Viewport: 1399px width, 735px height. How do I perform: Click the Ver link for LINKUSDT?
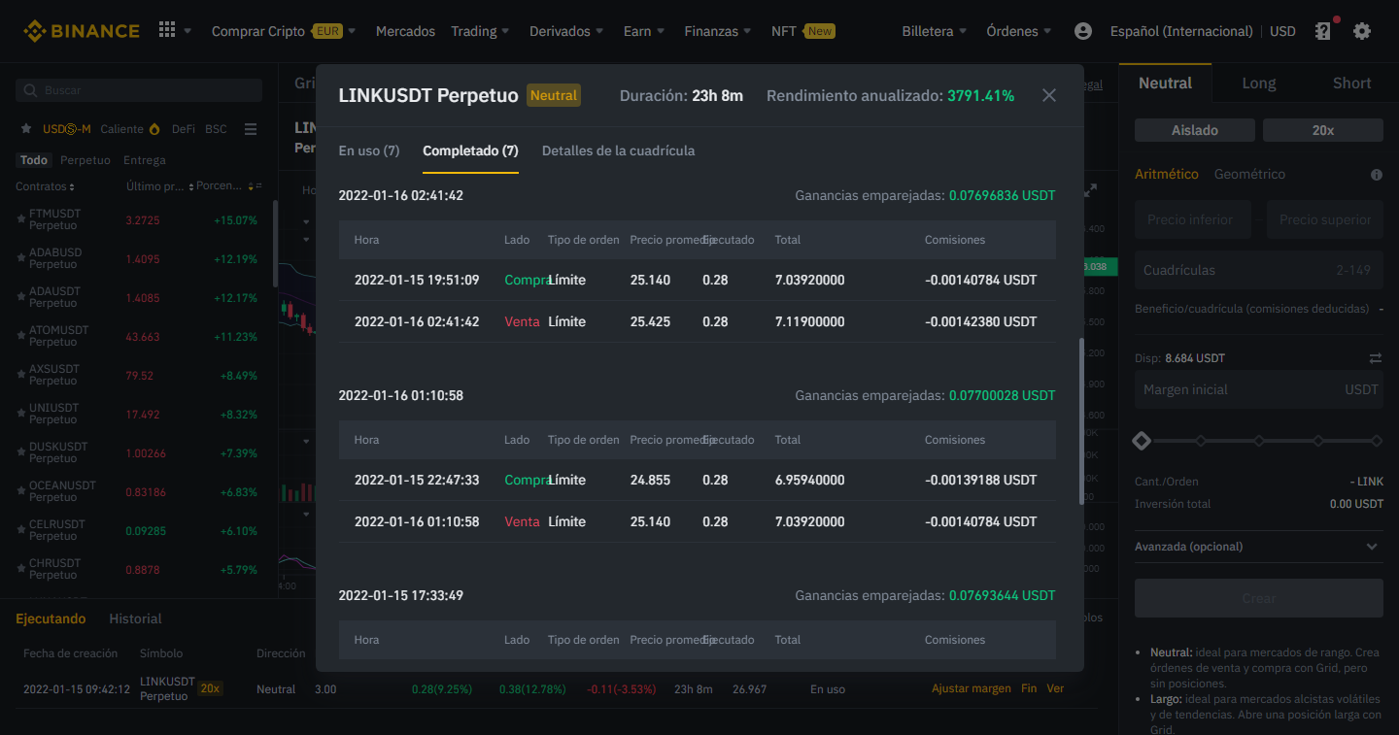coord(1055,688)
